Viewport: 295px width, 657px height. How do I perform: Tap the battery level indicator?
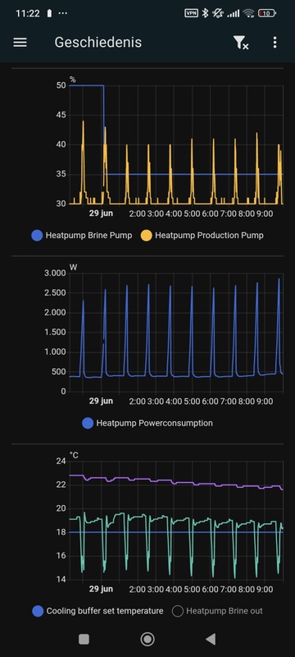tap(266, 13)
